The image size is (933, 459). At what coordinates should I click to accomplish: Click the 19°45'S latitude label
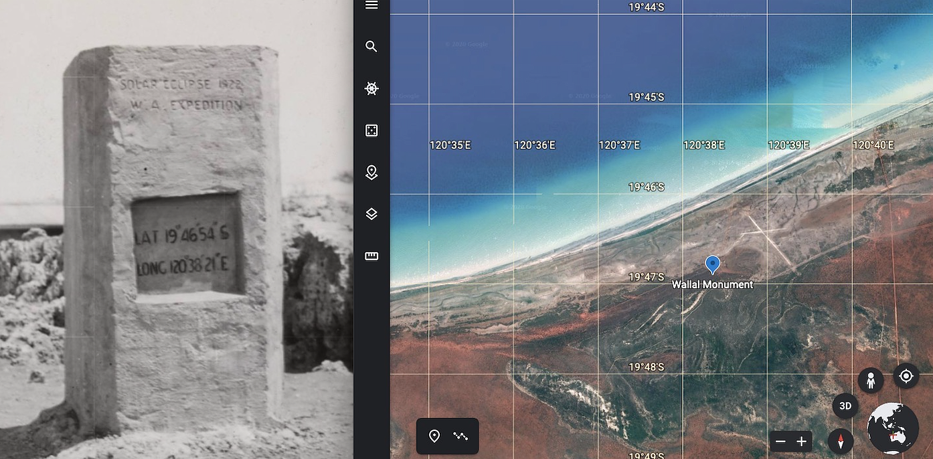(x=647, y=97)
